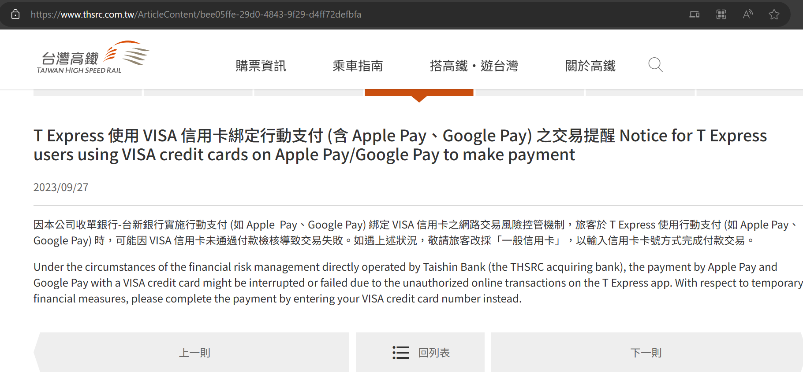The image size is (803, 387).
Task: Open the apps grid icon in address bar
Action: pyautogui.click(x=721, y=15)
